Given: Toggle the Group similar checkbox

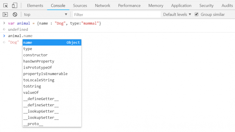Looking at the screenshot, I should [x=197, y=14].
